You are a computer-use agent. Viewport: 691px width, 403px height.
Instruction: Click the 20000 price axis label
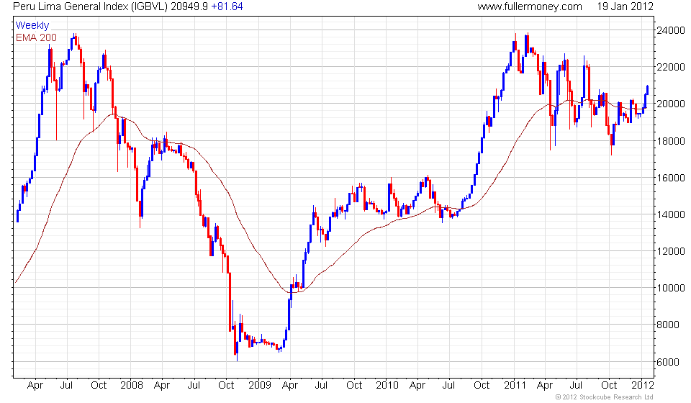[x=671, y=104]
